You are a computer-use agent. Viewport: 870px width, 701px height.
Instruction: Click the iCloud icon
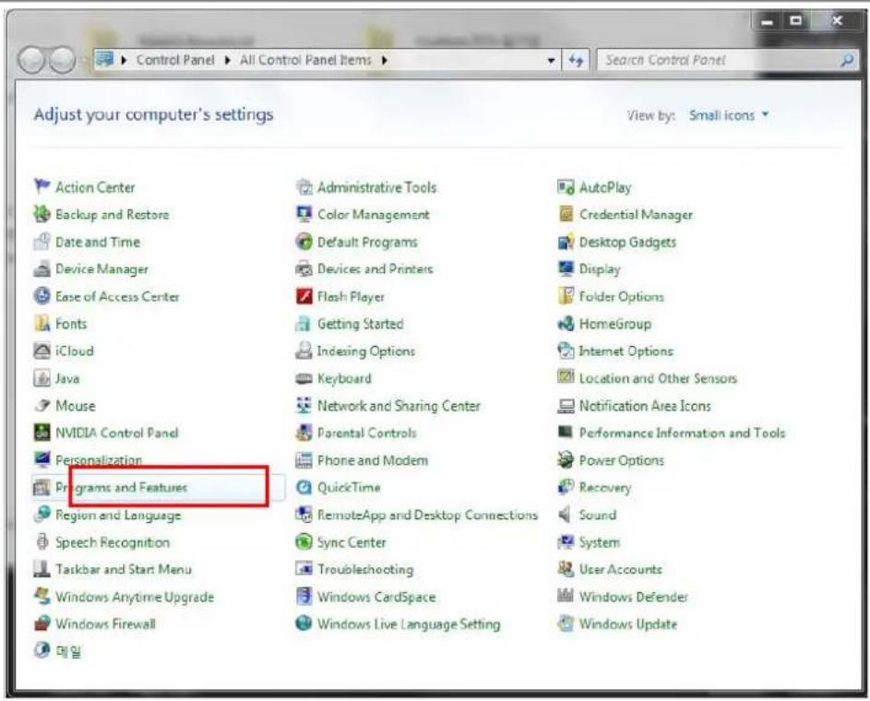coord(42,350)
